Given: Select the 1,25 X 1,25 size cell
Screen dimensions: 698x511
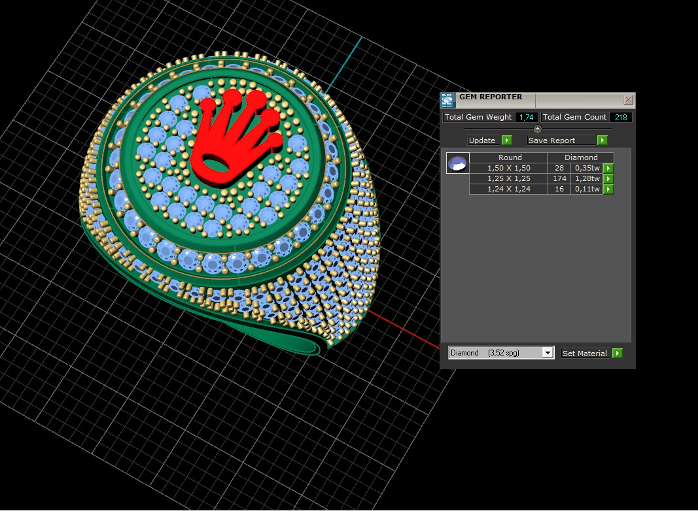Looking at the screenshot, I should pos(508,178).
